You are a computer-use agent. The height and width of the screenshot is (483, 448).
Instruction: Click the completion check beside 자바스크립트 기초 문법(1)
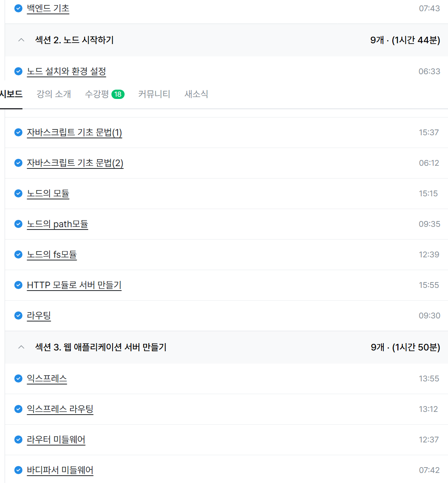pos(18,132)
